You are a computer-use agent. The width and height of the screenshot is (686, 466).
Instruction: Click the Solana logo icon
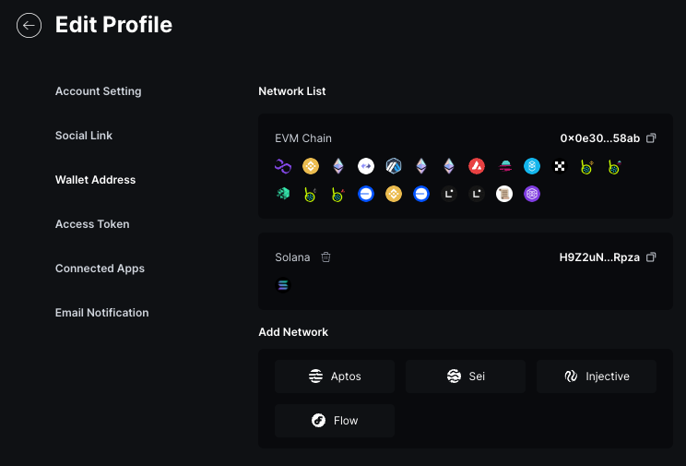point(283,285)
